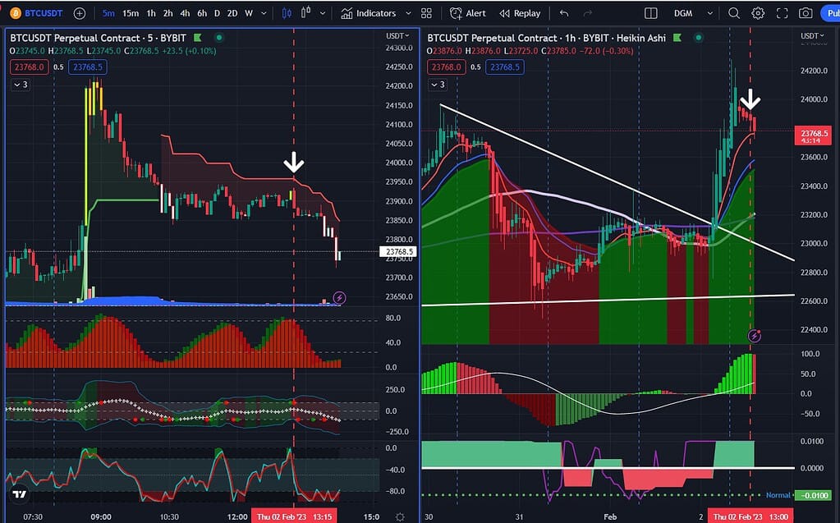Enter fullscreen mode
840x523 pixels.
coord(783,13)
